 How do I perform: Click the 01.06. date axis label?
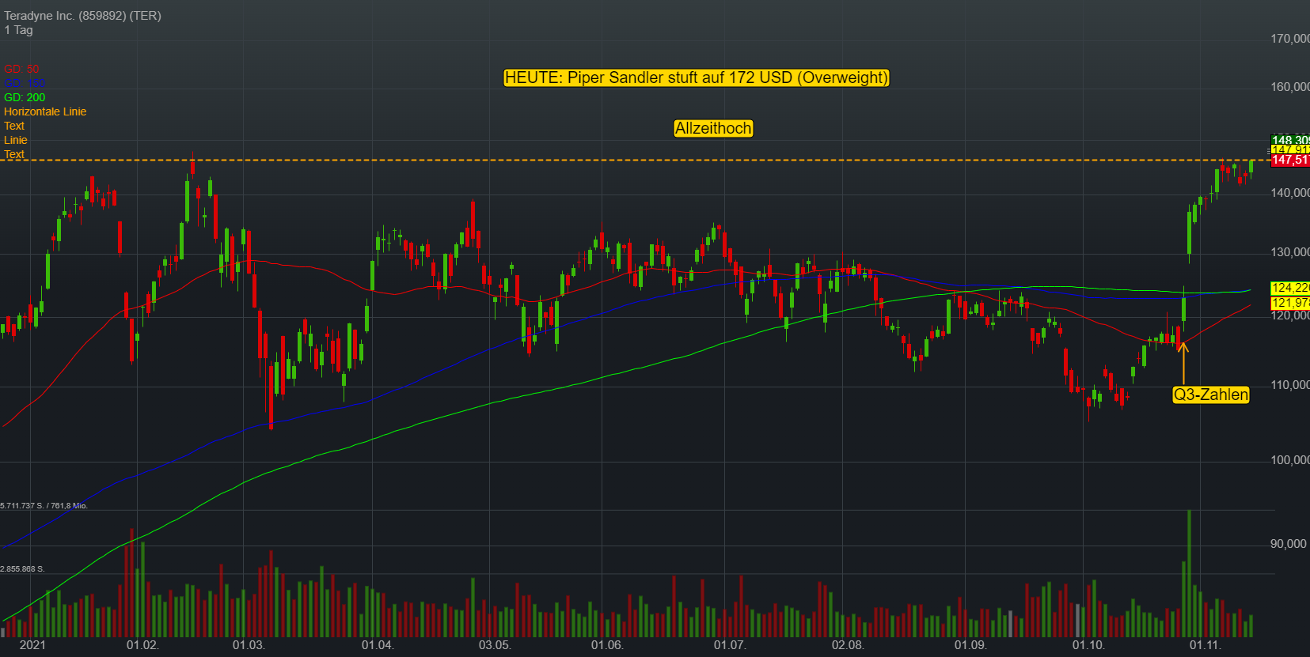click(x=607, y=645)
